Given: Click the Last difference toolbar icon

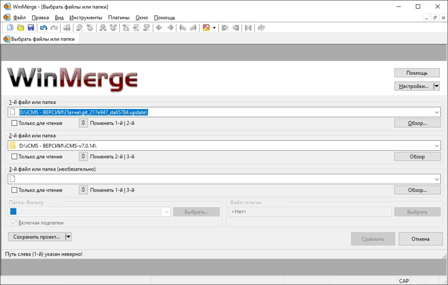Looking at the screenshot, I should coord(146,28).
